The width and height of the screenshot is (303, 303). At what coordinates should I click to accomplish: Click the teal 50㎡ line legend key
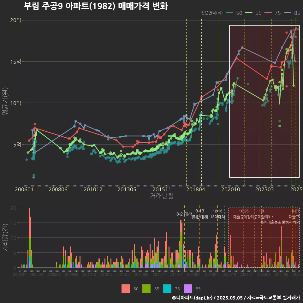point(230,13)
